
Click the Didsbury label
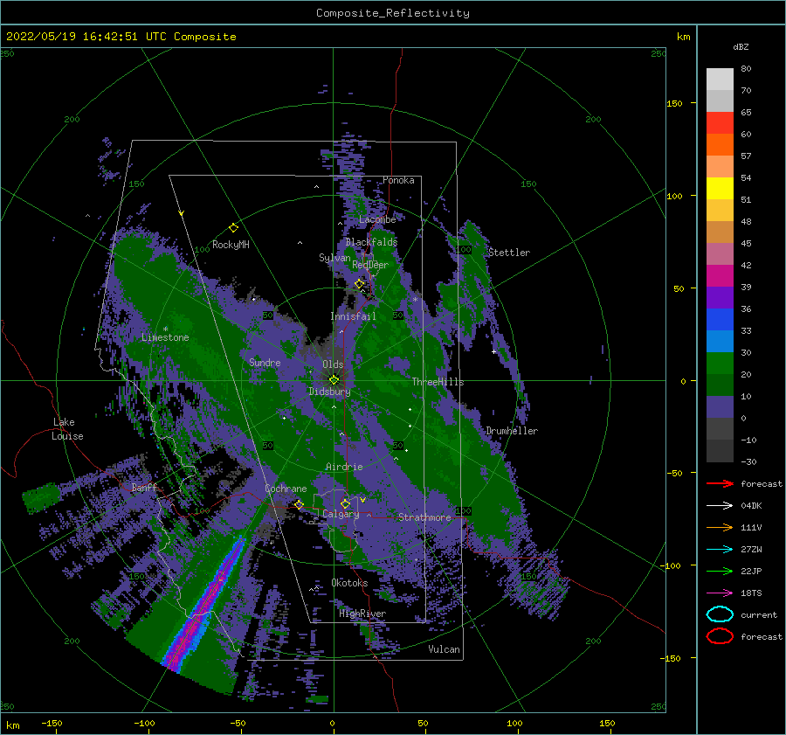click(330, 392)
